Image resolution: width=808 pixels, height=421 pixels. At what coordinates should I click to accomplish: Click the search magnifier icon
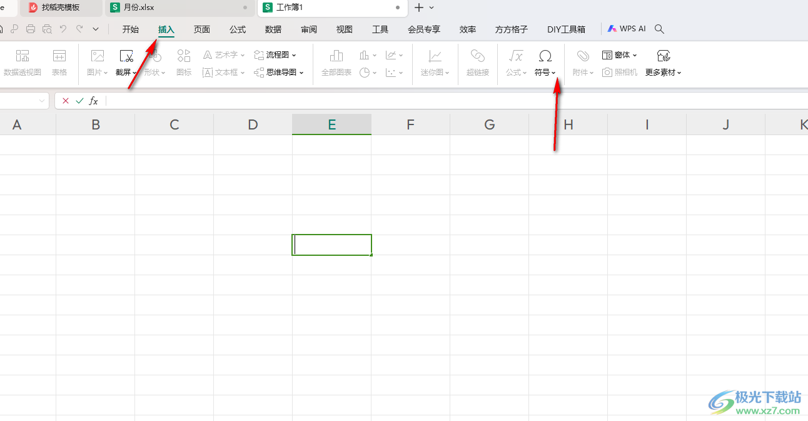coord(659,29)
